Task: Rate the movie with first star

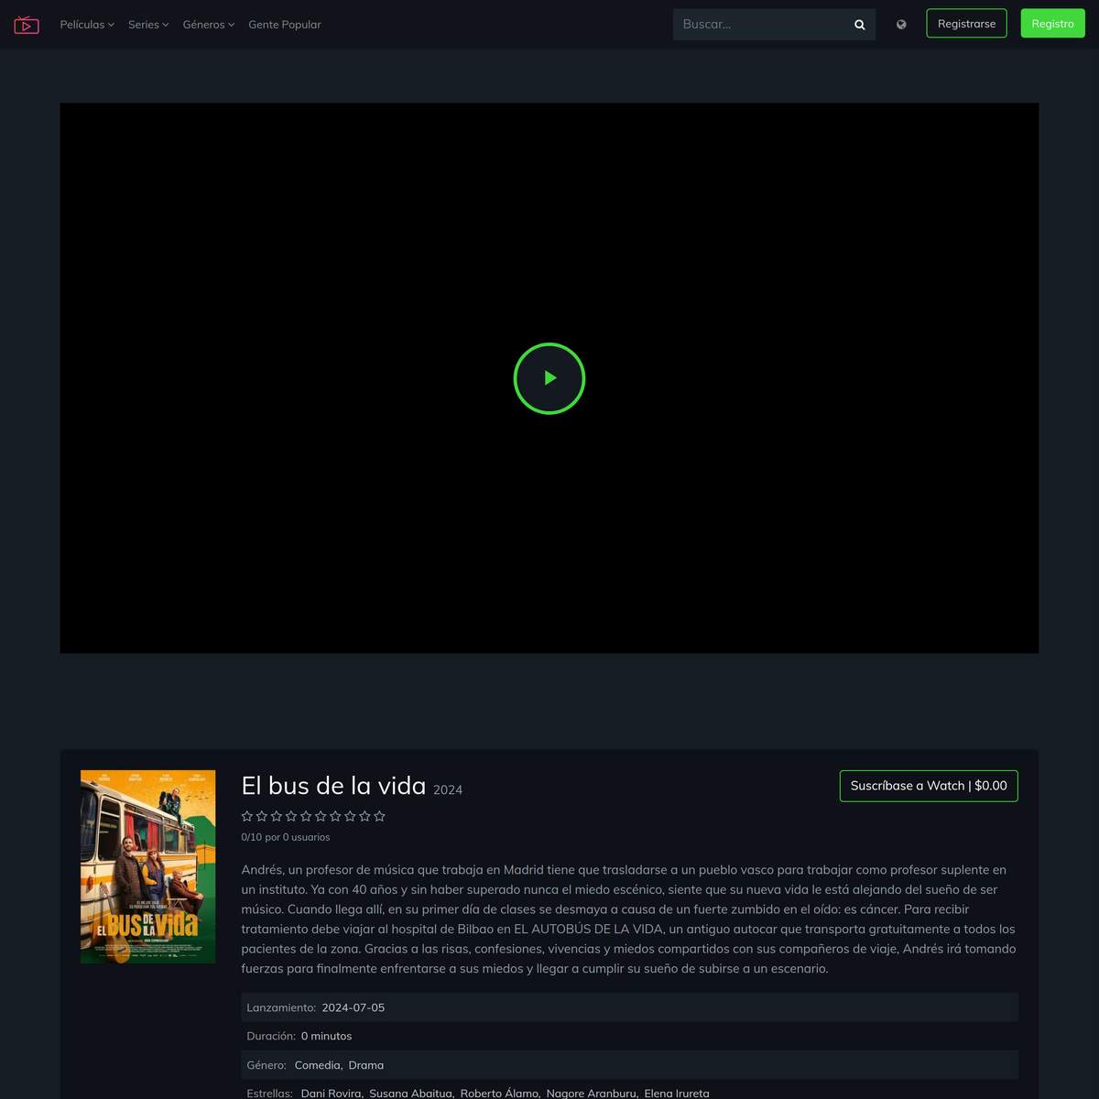Action: (x=247, y=816)
